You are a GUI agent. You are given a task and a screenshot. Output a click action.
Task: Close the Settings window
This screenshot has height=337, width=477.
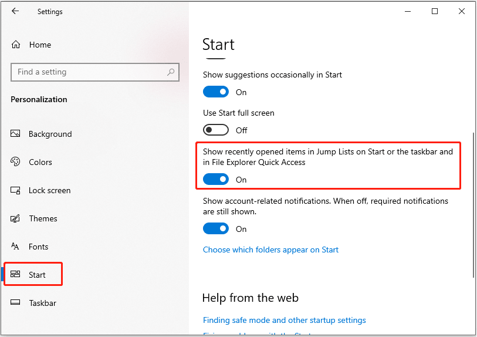[462, 11]
